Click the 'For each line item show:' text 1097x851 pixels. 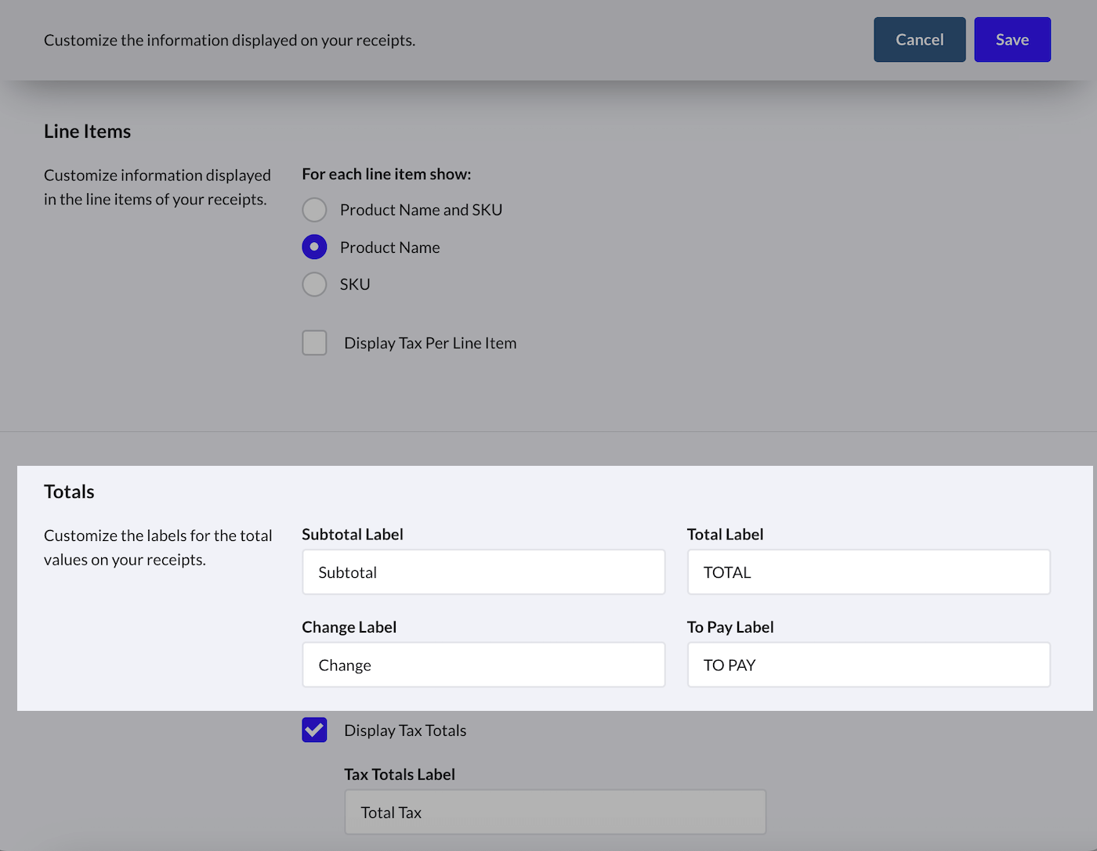386,175
